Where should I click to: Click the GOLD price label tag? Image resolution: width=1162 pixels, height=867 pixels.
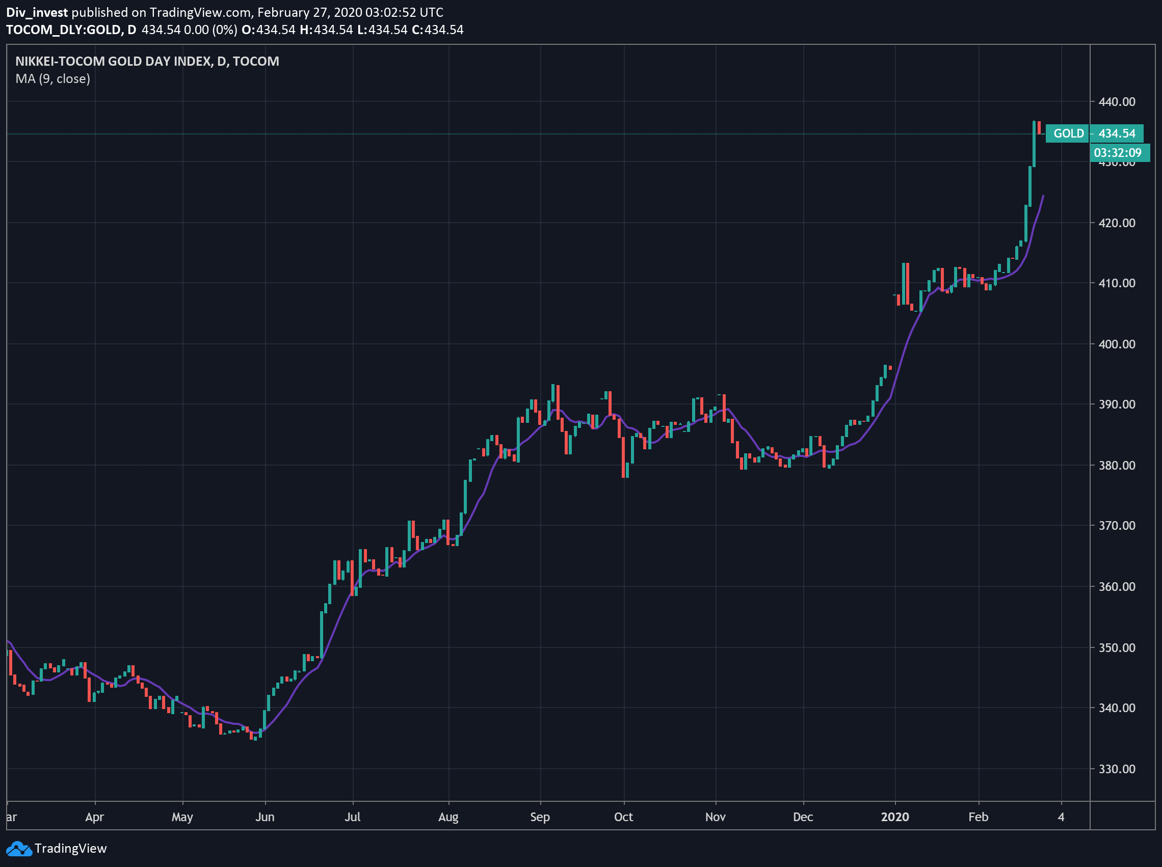[1068, 133]
